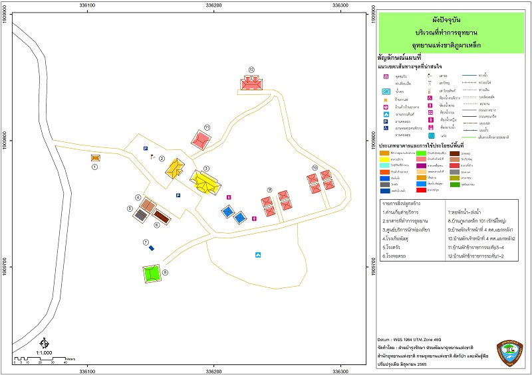Click the legend's dark blue P parking icon
The height and width of the screenshot is (375, 532).
click(386, 121)
